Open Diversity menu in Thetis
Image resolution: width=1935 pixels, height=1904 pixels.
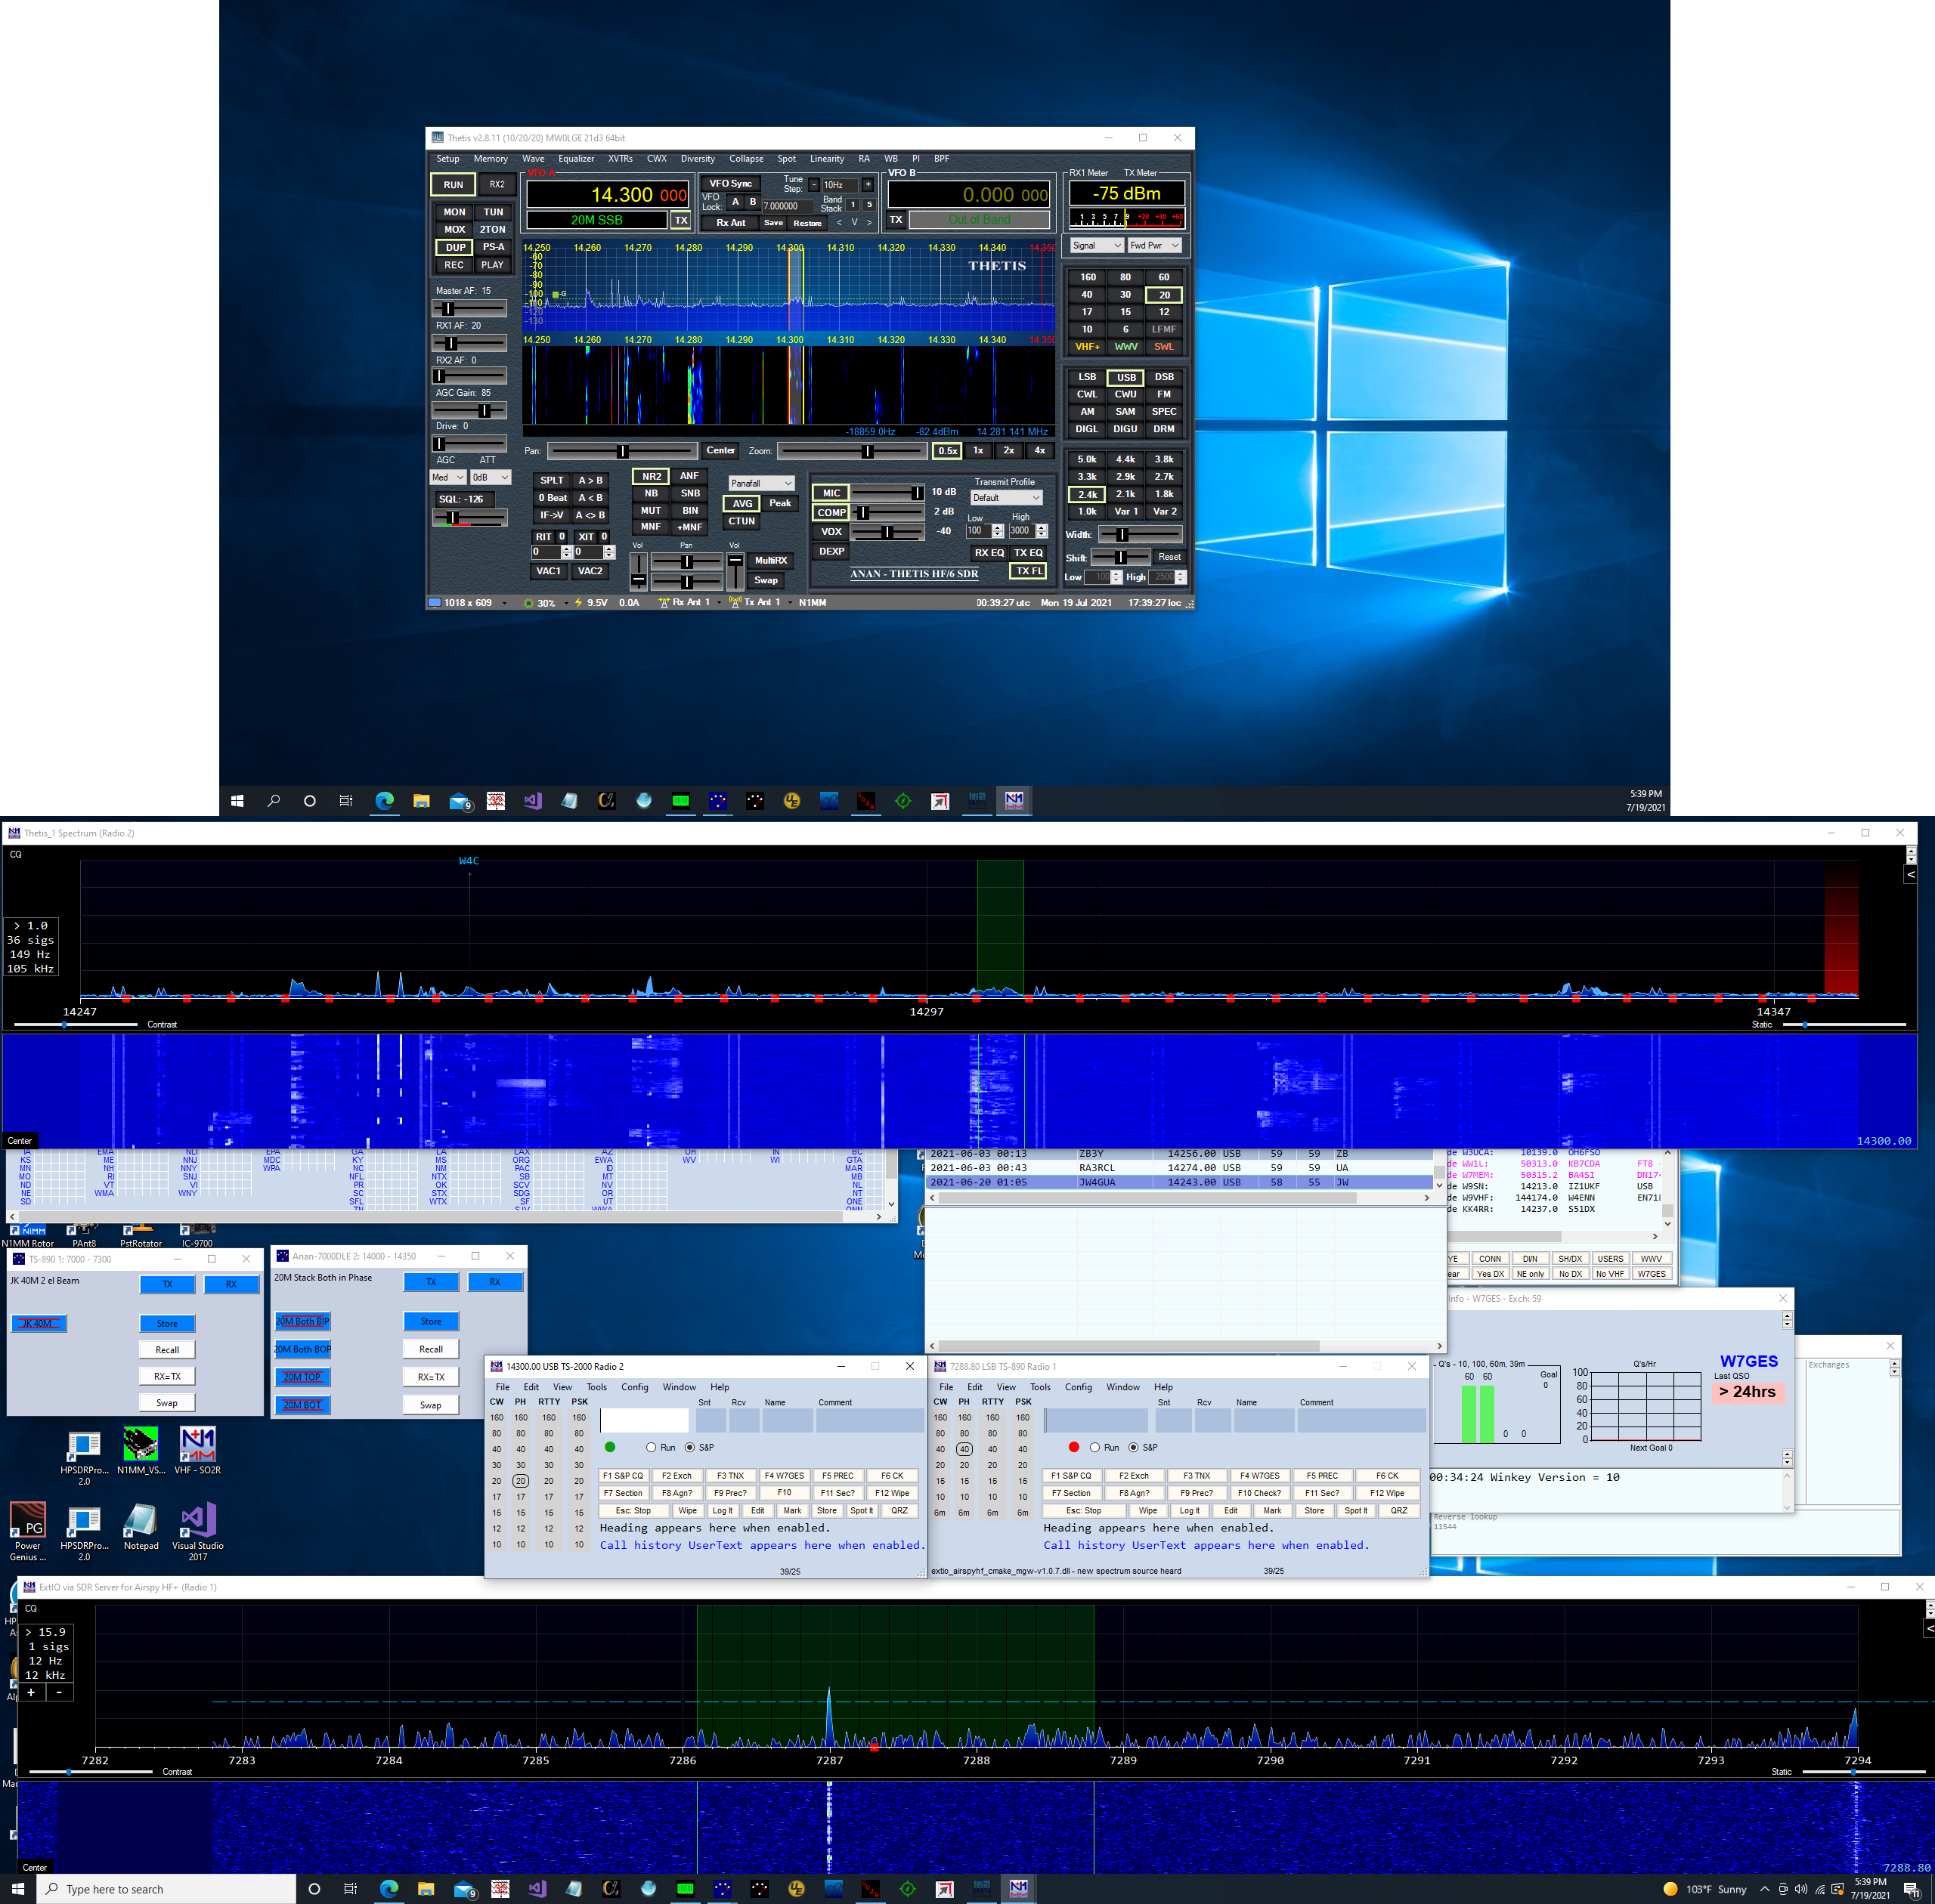(698, 159)
